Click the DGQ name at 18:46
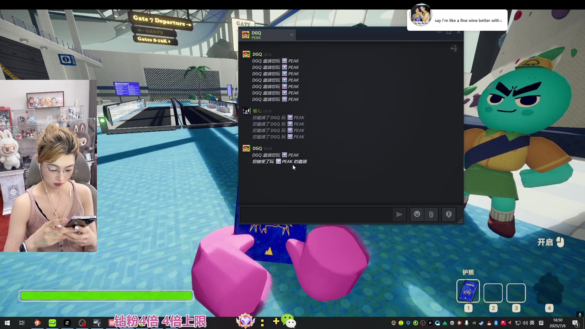 [257, 148]
